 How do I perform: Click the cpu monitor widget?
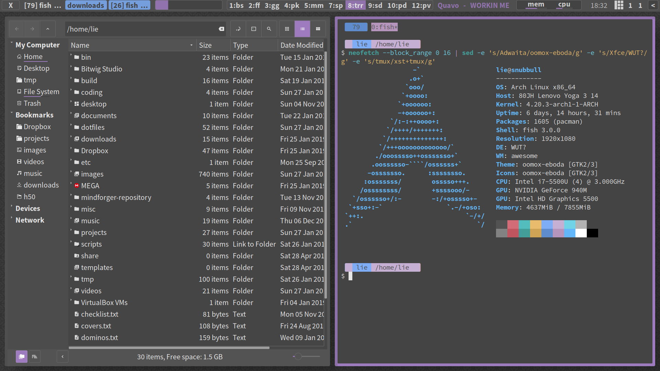pyautogui.click(x=564, y=5)
